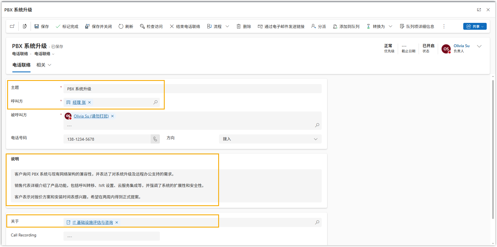Click the 共享 share button
This screenshot has height=247, width=497.
click(475, 26)
